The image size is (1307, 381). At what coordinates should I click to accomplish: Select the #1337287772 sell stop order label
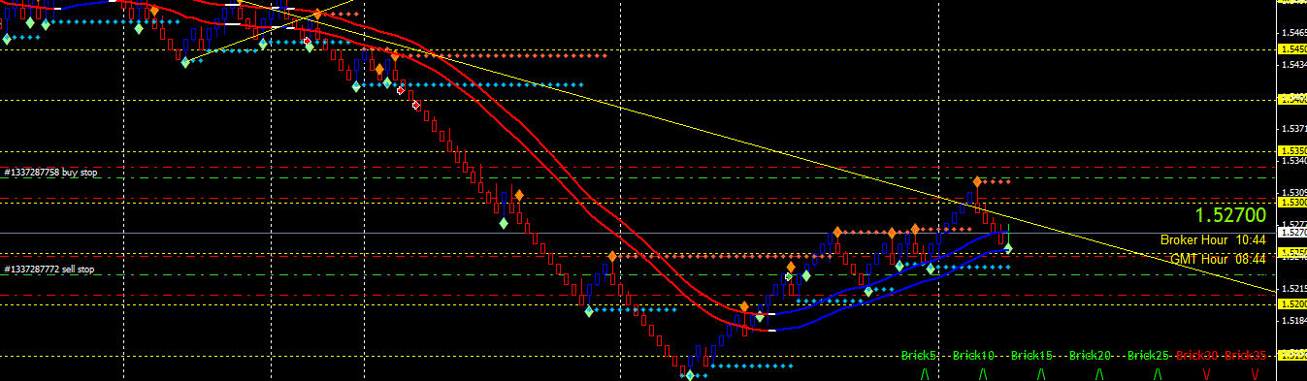(49, 270)
